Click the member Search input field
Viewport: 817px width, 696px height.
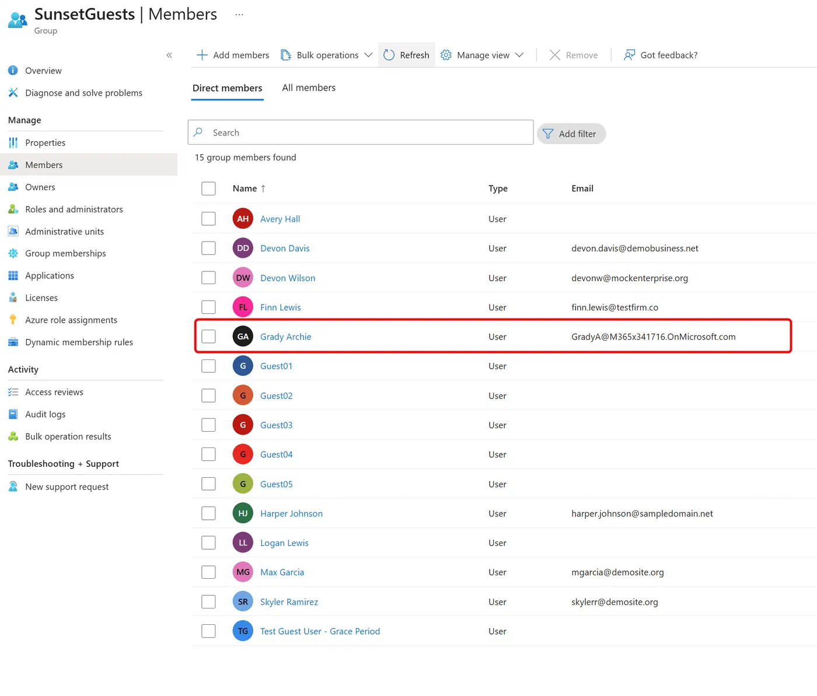click(361, 132)
